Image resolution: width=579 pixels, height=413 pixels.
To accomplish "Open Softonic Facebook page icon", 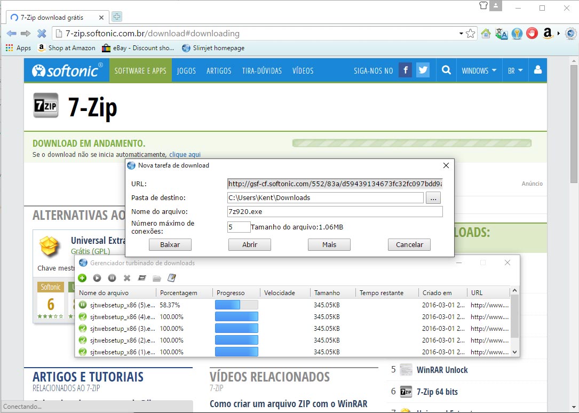I will click(x=406, y=70).
